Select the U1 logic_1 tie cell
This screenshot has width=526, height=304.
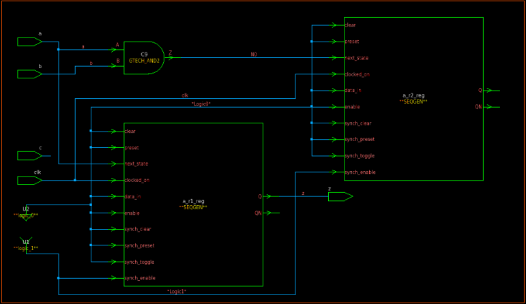click(26, 244)
